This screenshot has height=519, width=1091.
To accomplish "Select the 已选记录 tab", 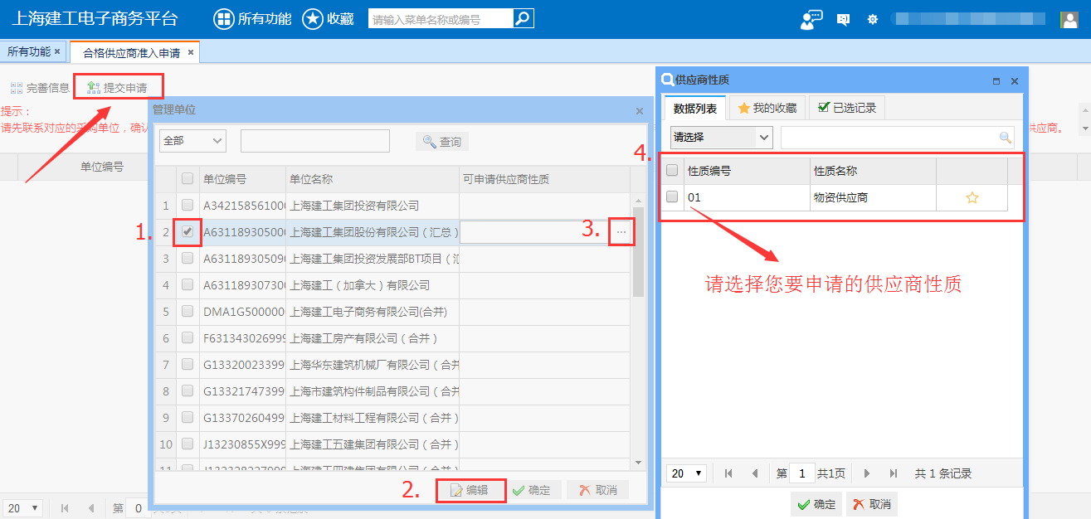I will [x=847, y=108].
